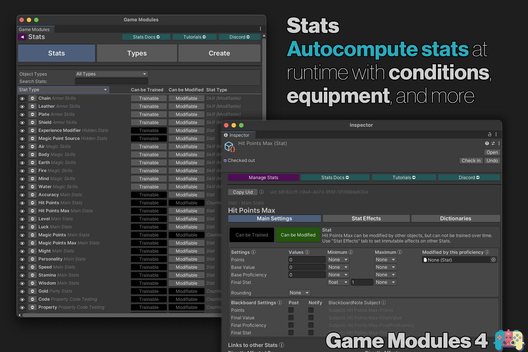Click the minus icon on Hit Points Max row
Viewport: 528px width, 352px height.
32,211
